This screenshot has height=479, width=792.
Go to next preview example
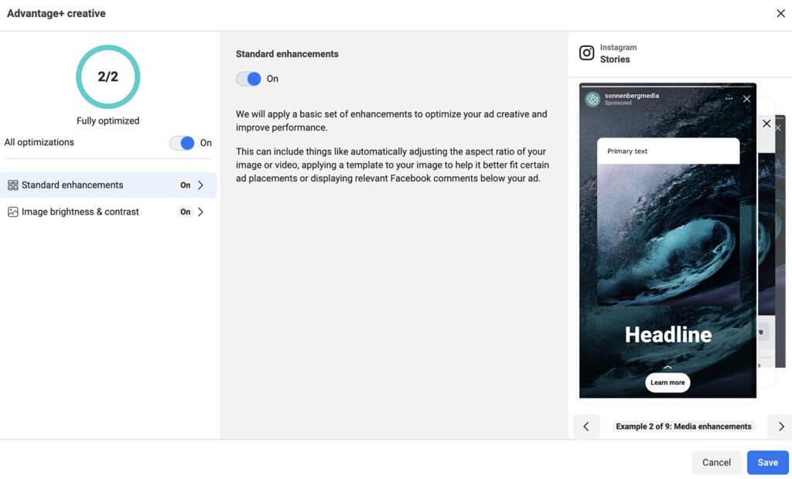[x=780, y=426]
